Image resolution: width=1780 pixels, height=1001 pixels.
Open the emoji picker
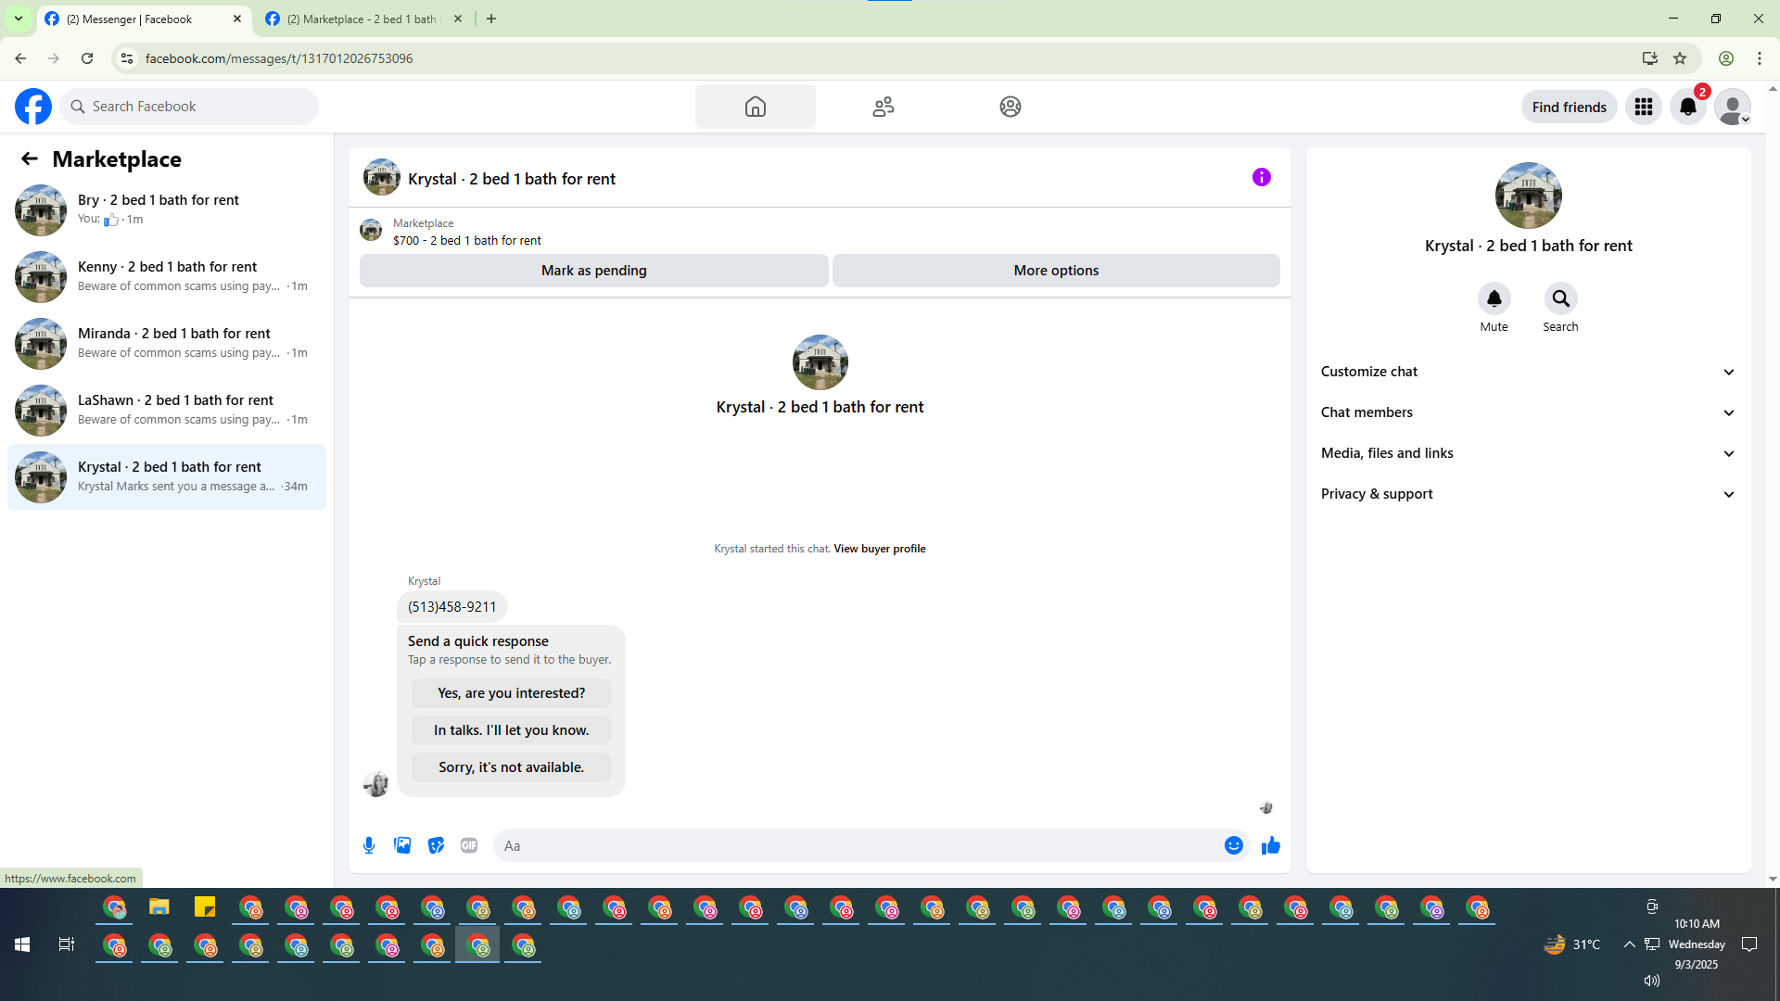[1234, 845]
